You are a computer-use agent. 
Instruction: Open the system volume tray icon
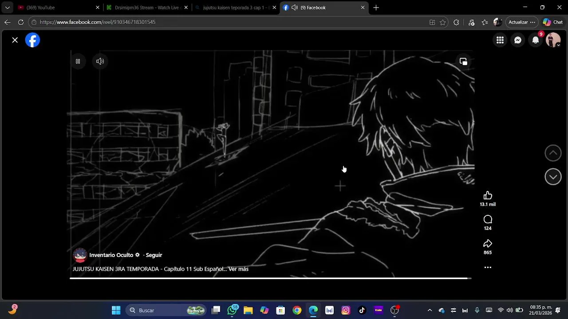[x=509, y=310]
